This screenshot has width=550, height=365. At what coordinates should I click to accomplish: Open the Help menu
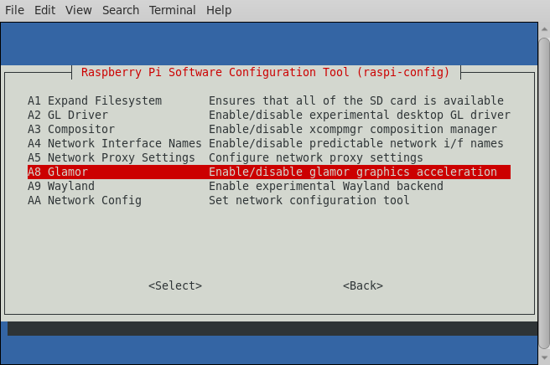pos(219,10)
